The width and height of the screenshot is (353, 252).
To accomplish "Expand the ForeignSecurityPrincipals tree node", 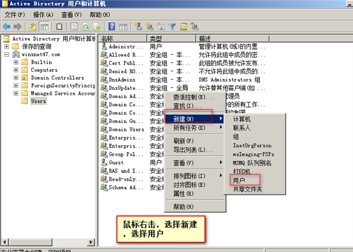I will point(16,85).
